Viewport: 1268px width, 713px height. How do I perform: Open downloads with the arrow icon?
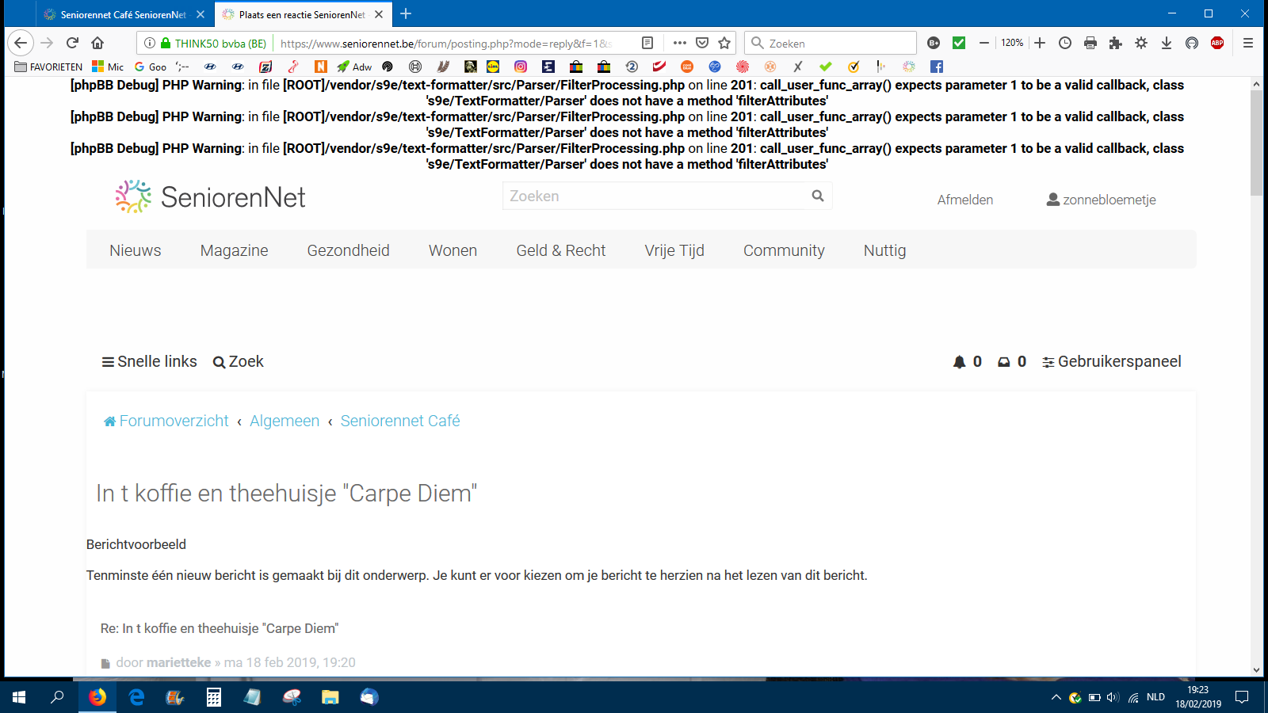tap(1167, 43)
